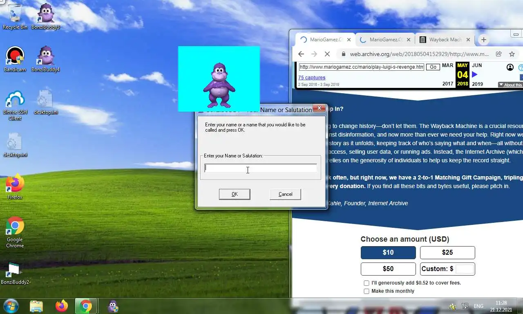Click the Chrome address bar URL
Screen dimensions: 523x314
[x=419, y=54]
